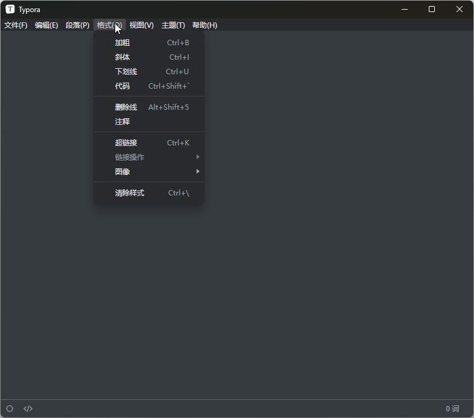The width and height of the screenshot is (474, 418).
Task: Apply 删除线 strikethrough formatting
Action: pos(149,107)
